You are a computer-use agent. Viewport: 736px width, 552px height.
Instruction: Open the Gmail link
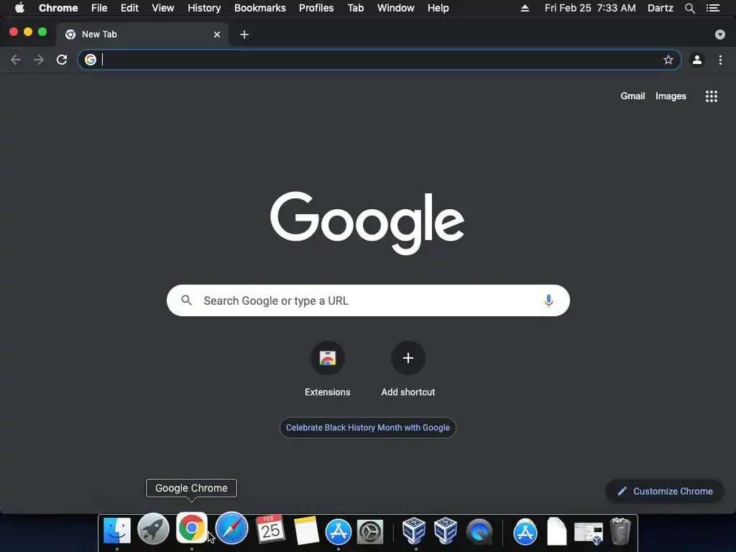(632, 96)
